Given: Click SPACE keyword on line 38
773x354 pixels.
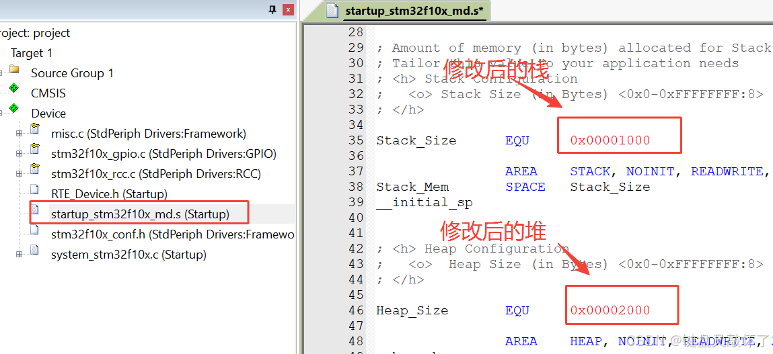Looking at the screenshot, I should tap(525, 187).
